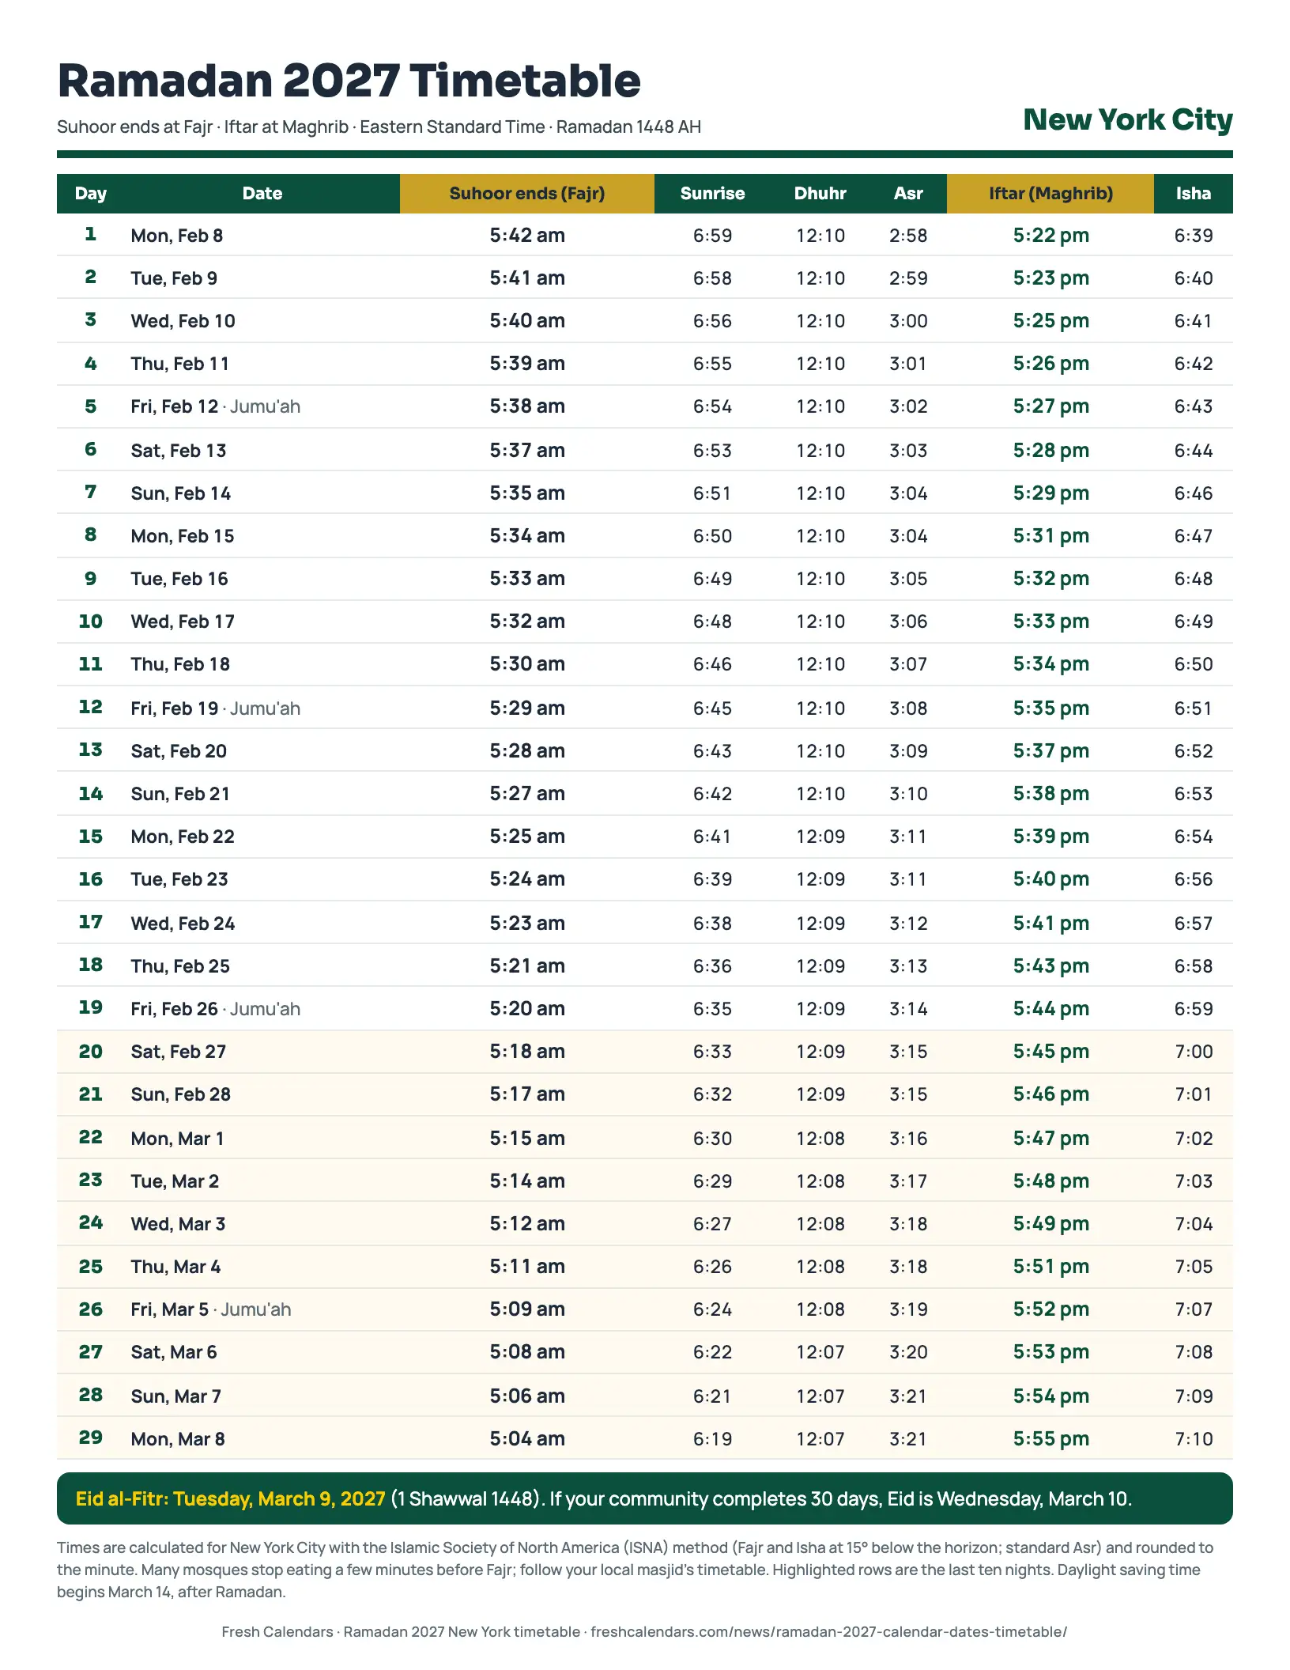The image size is (1290, 1670).
Task: Click the 'Ramadan 2027 Timetable' title
Action: pyautogui.click(x=349, y=81)
